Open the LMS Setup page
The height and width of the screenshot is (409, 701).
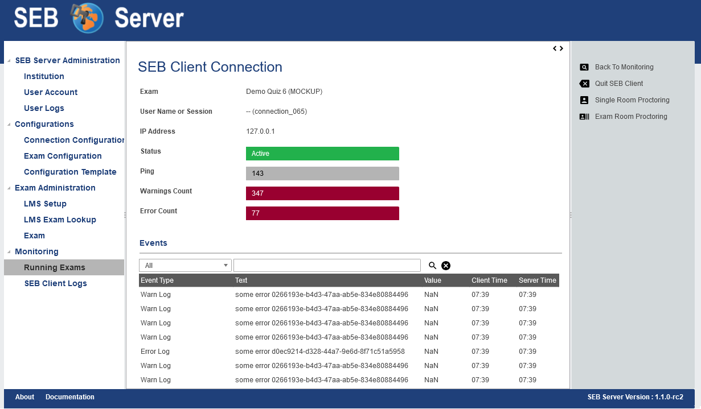45,204
